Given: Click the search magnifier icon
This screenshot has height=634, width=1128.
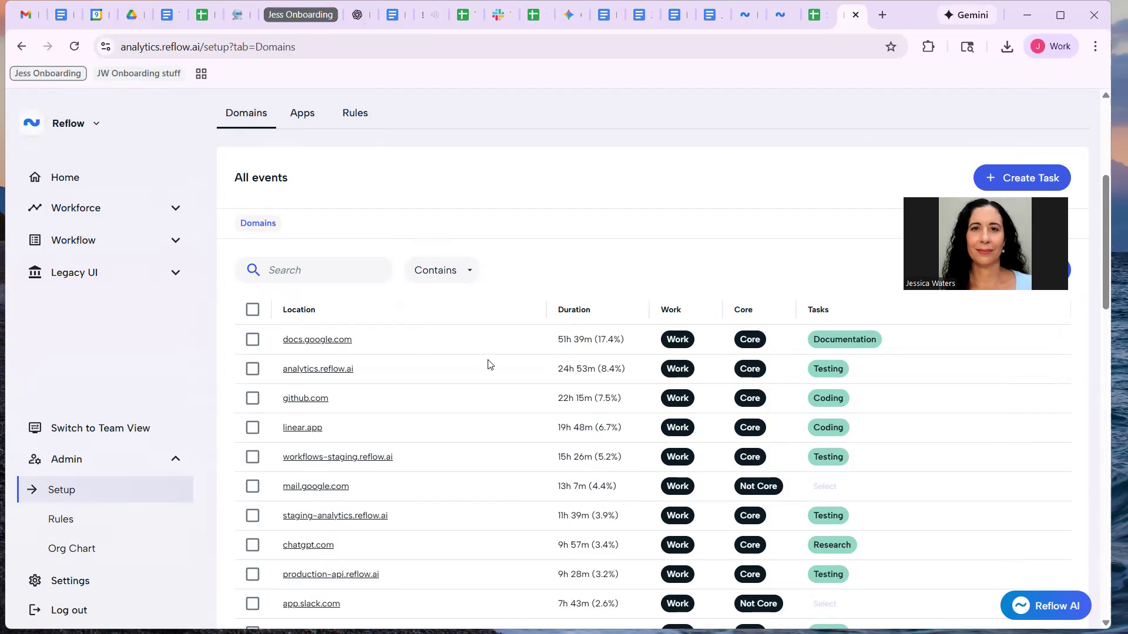Looking at the screenshot, I should coord(253,270).
